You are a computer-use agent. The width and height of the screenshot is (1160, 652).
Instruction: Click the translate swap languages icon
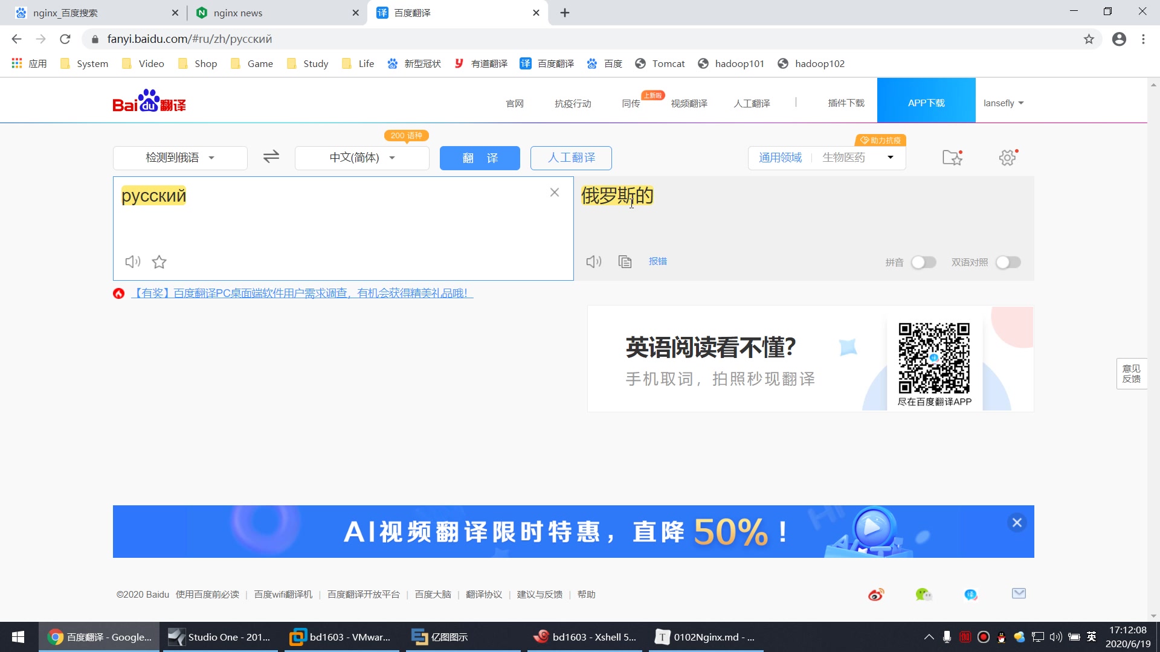point(271,157)
